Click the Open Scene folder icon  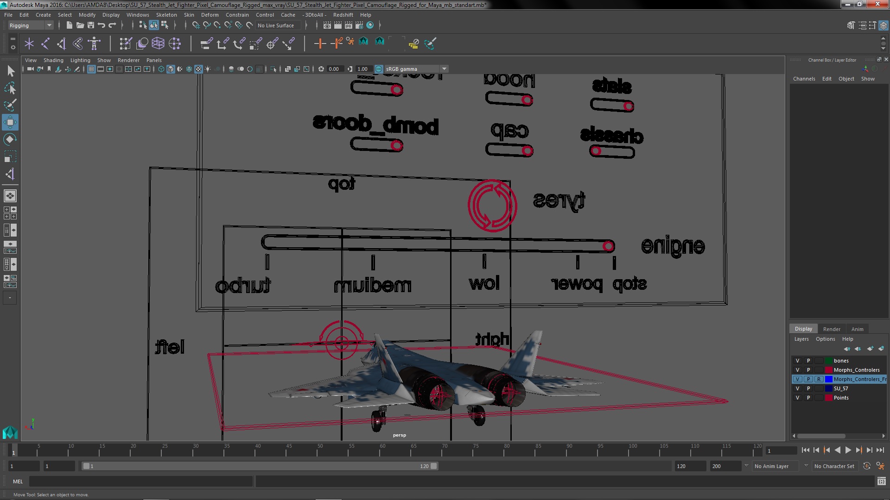(x=80, y=25)
